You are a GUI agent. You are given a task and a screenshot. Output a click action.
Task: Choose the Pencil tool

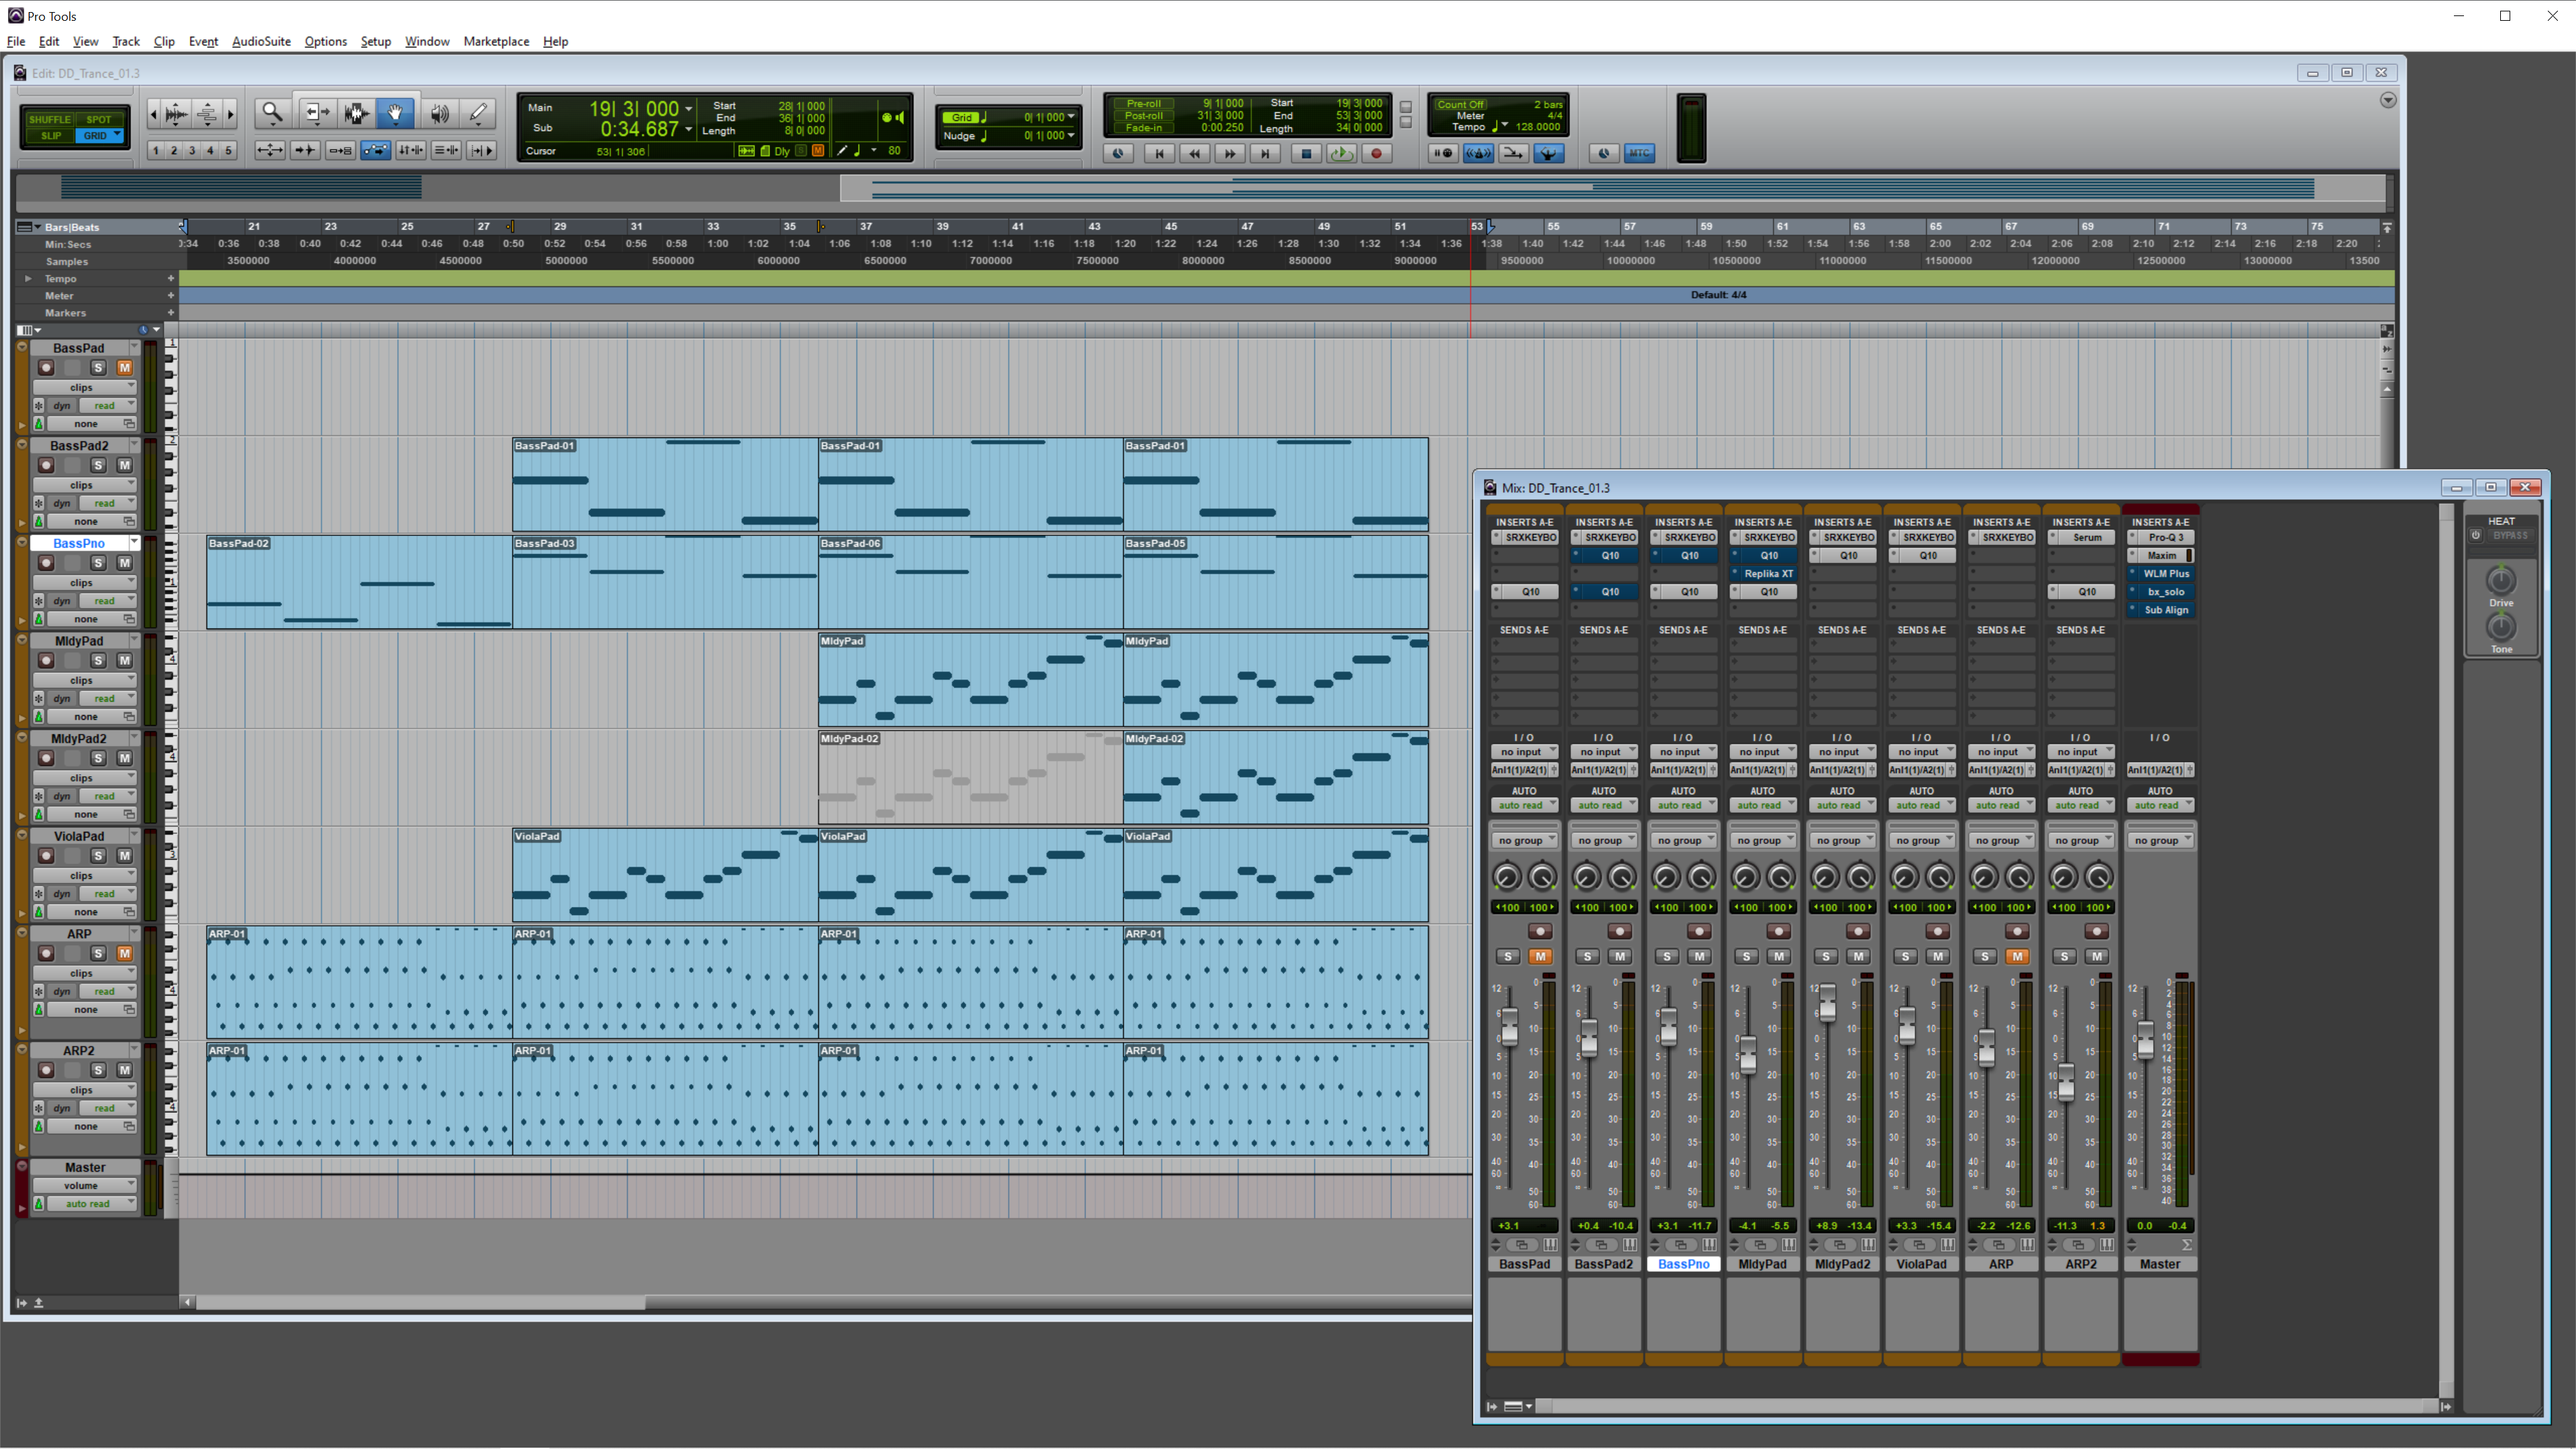[x=478, y=114]
